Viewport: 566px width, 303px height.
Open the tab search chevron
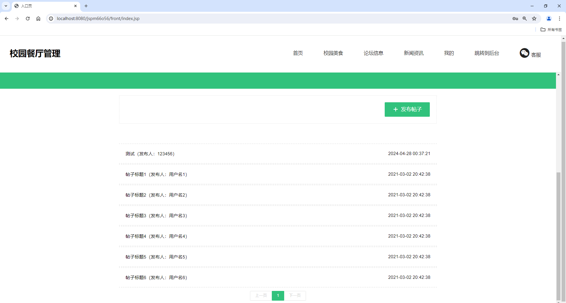pyautogui.click(x=6, y=6)
